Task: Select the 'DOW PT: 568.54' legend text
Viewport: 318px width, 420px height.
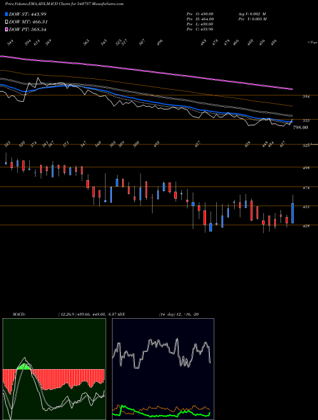Action: 27,29
